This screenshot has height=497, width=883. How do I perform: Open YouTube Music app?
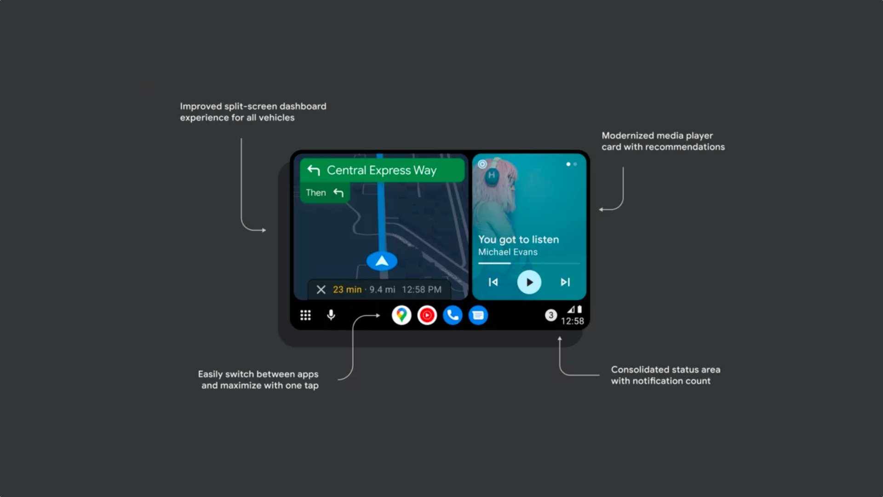426,315
